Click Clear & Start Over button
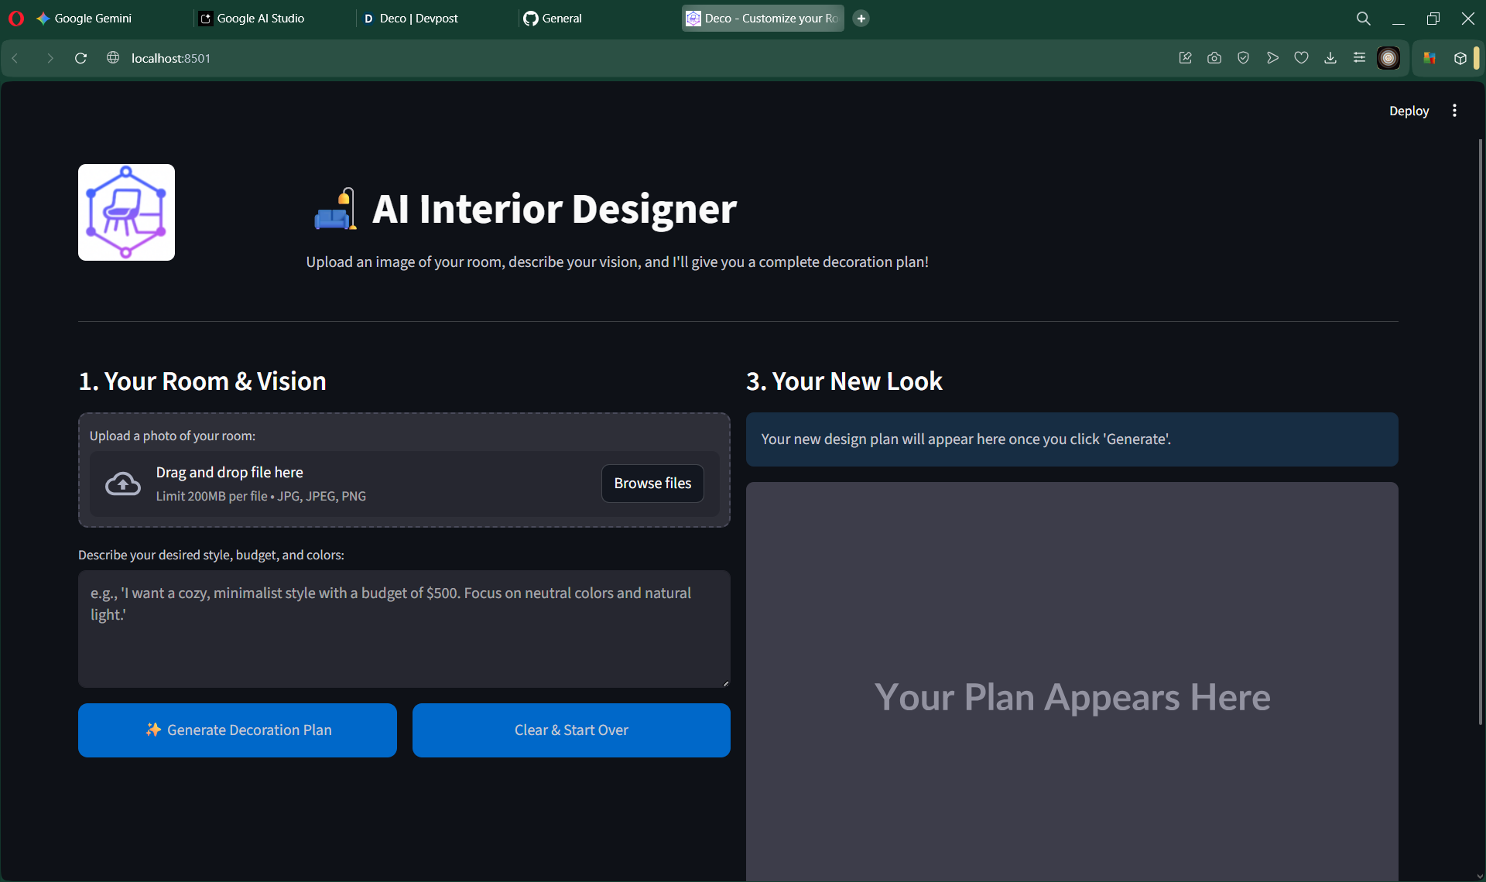Image resolution: width=1486 pixels, height=882 pixels. (571, 730)
